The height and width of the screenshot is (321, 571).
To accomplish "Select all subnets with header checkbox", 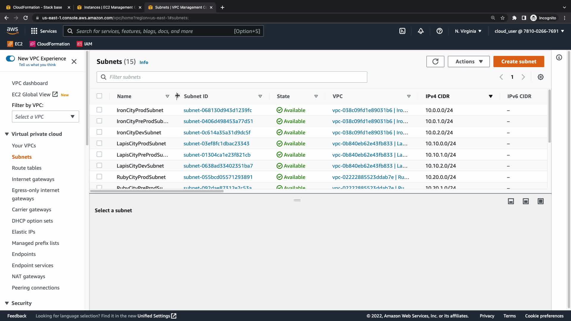I will [99, 96].
